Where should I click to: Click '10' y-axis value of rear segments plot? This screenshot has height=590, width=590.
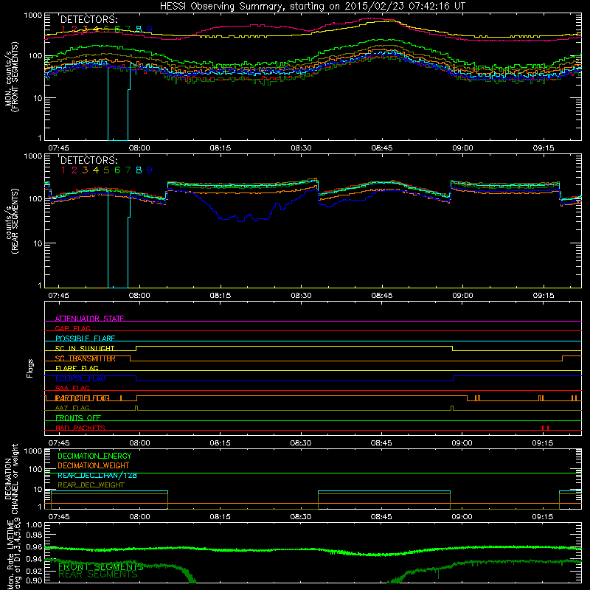click(x=38, y=243)
